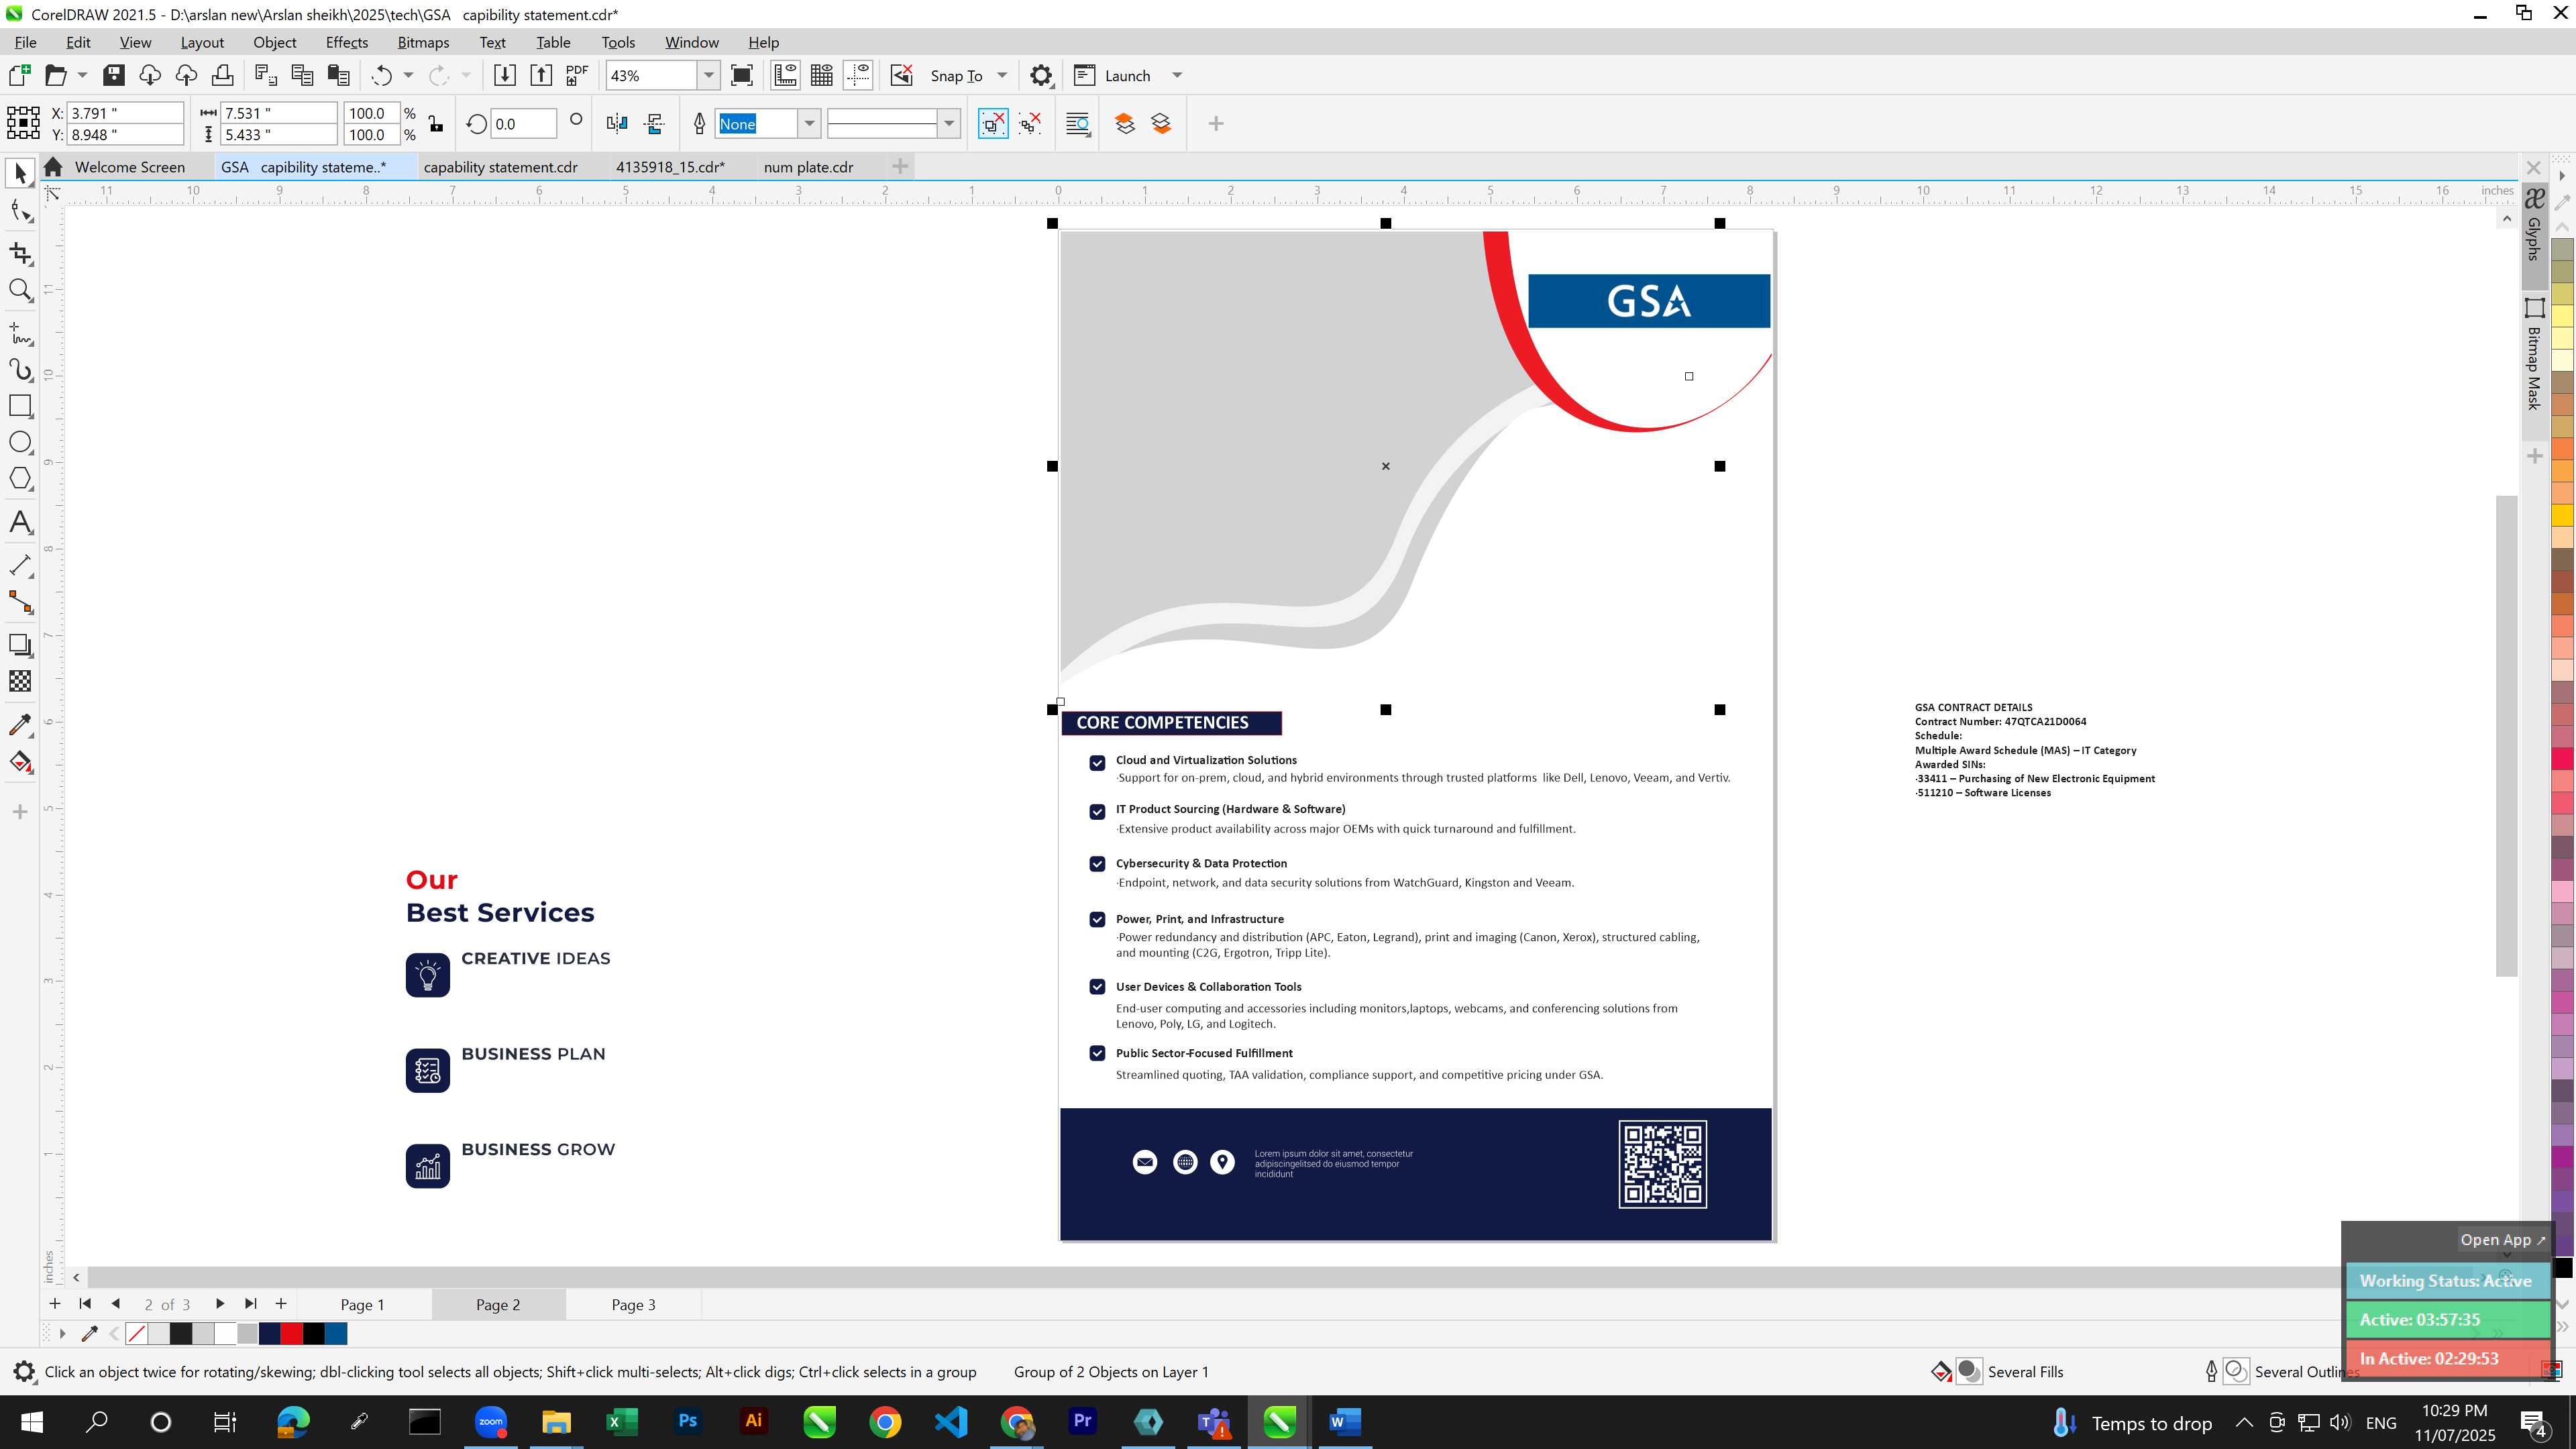Image resolution: width=2576 pixels, height=1449 pixels.
Task: Expand the Open button dropdown arrow
Action: click(x=82, y=76)
